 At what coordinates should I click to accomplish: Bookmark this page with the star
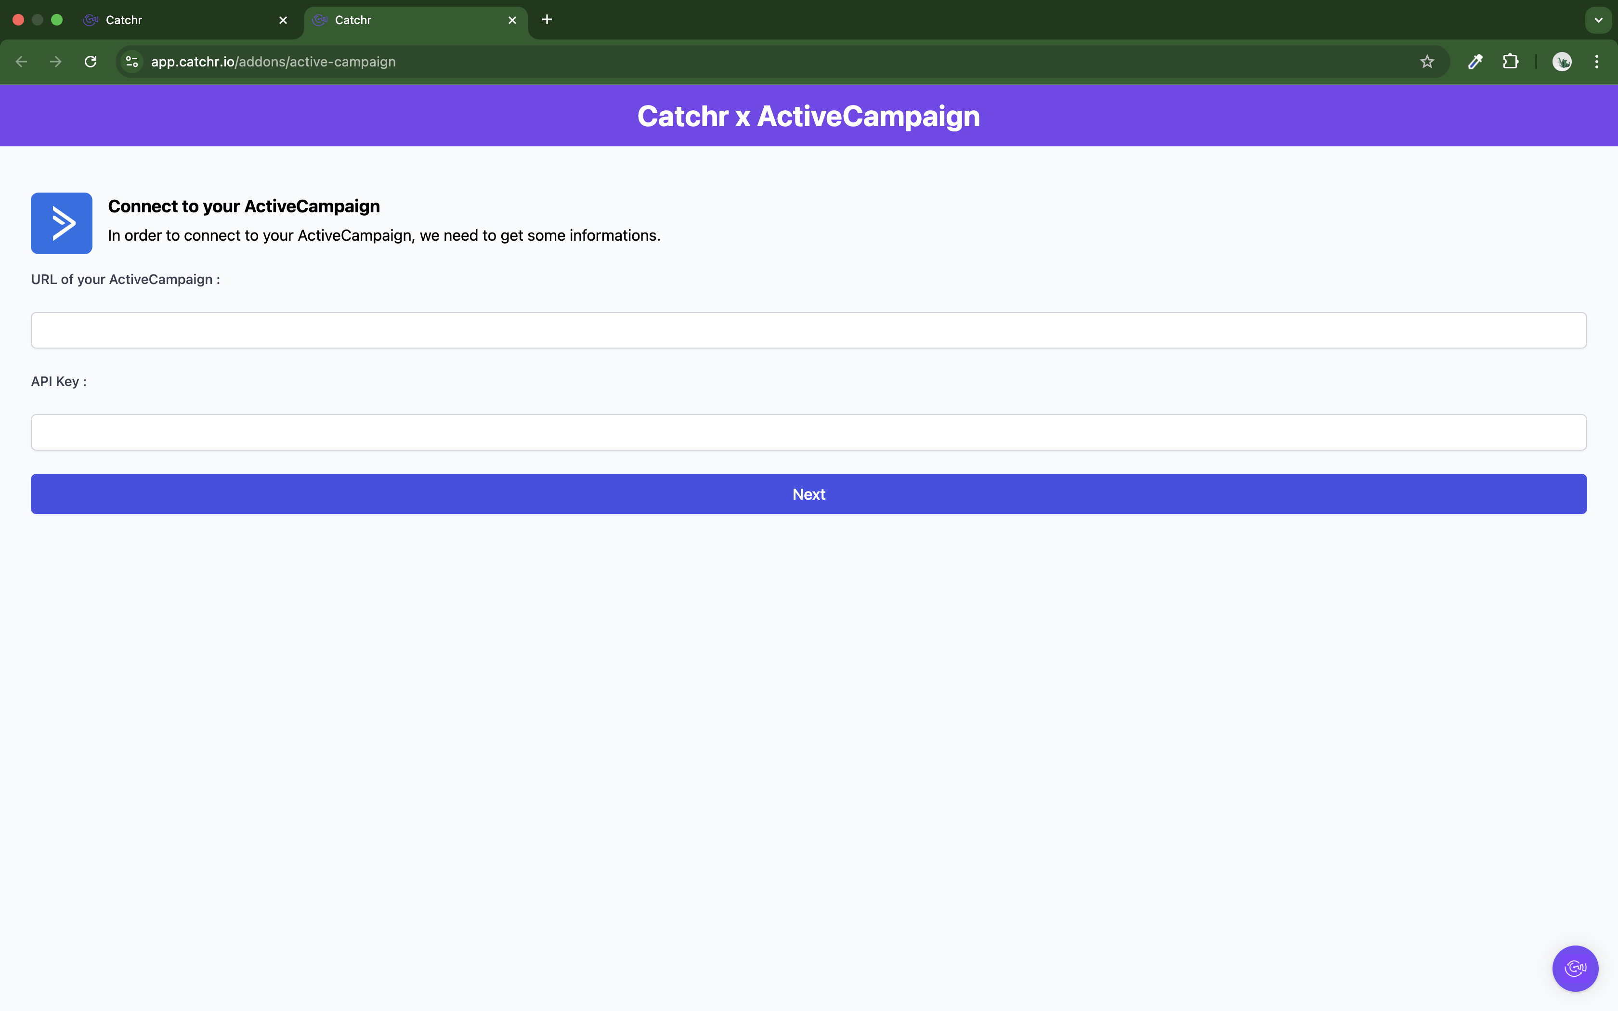tap(1427, 62)
